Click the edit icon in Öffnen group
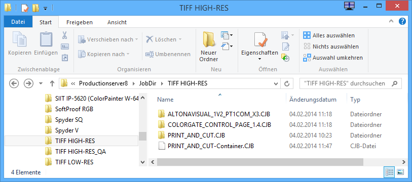The width and height of the screenshot is (412, 182). (285, 47)
